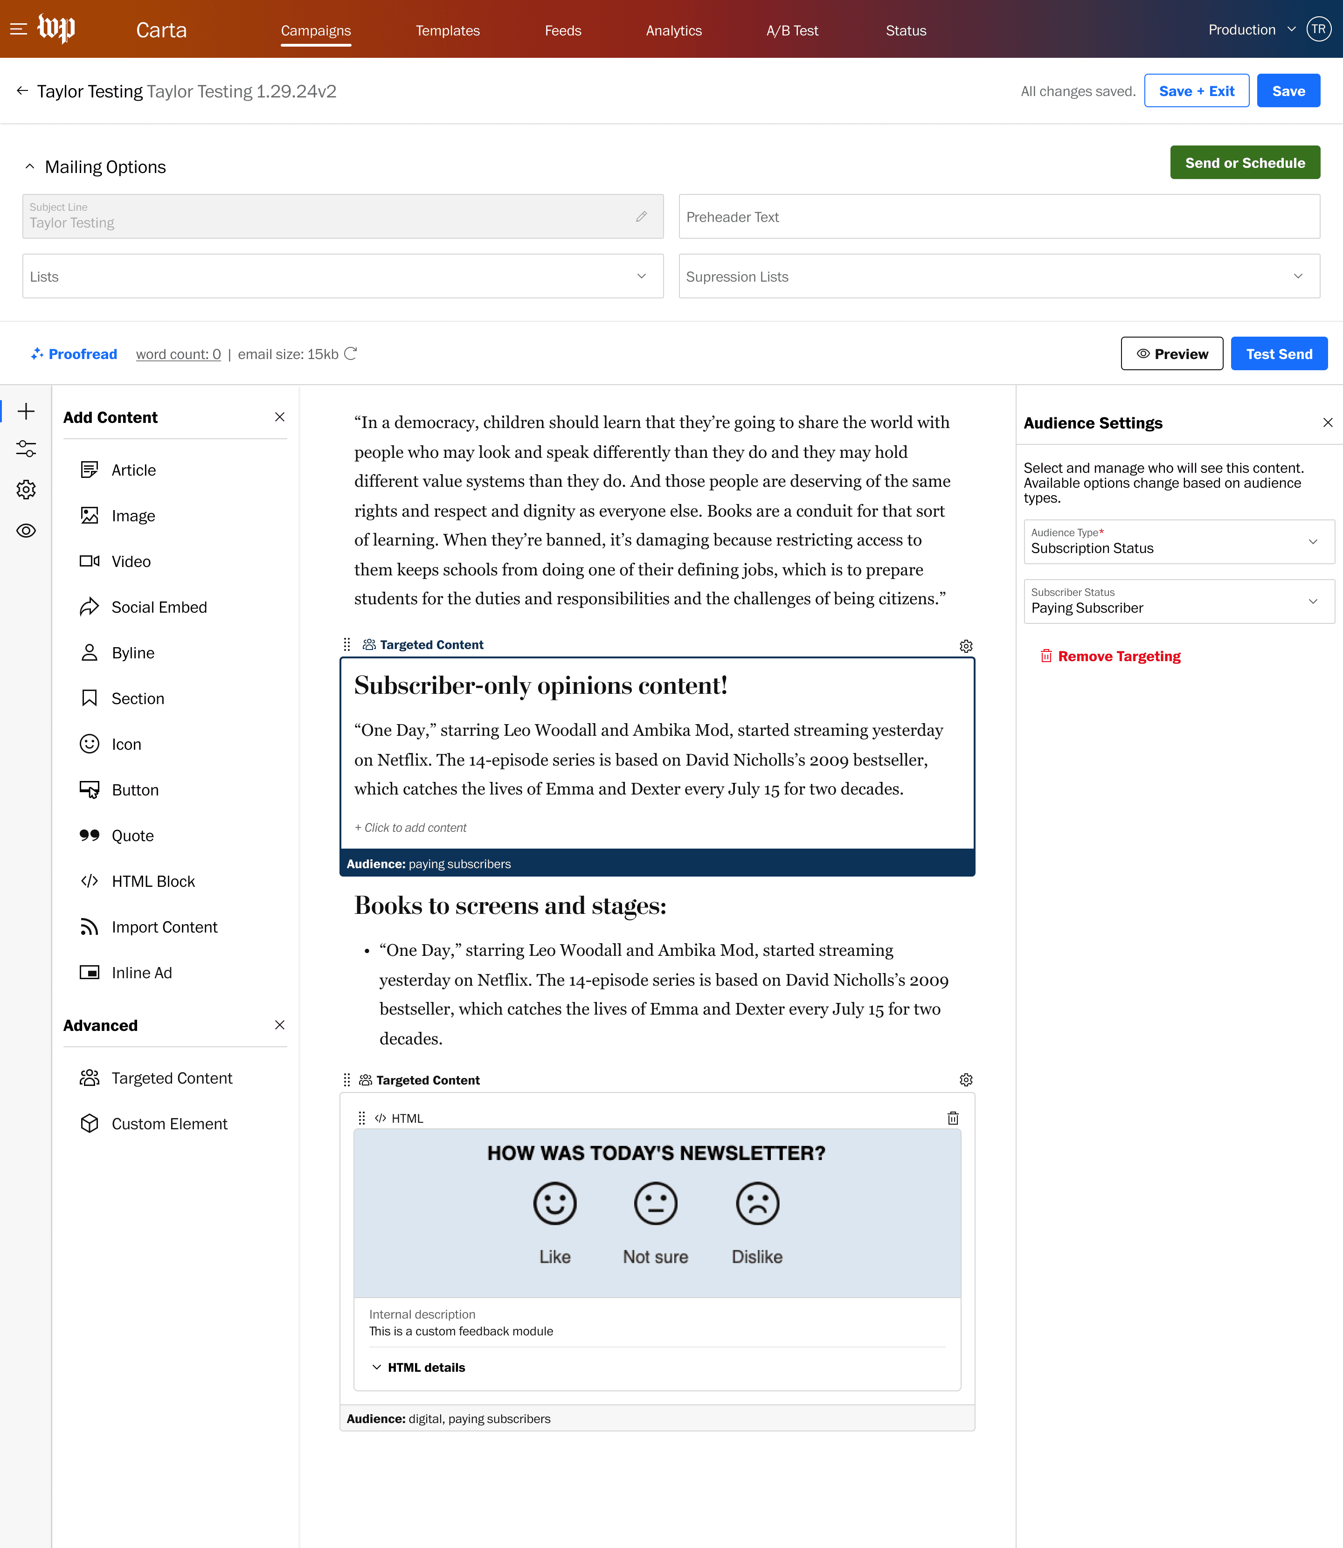Open the Supression Lists dropdown

tap(999, 276)
